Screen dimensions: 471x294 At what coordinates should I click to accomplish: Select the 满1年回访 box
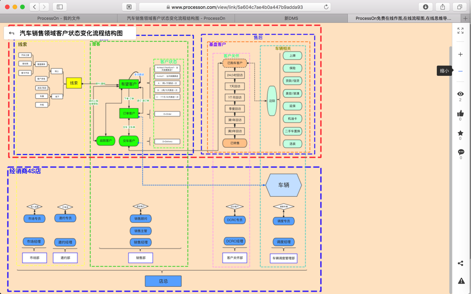[235, 120]
